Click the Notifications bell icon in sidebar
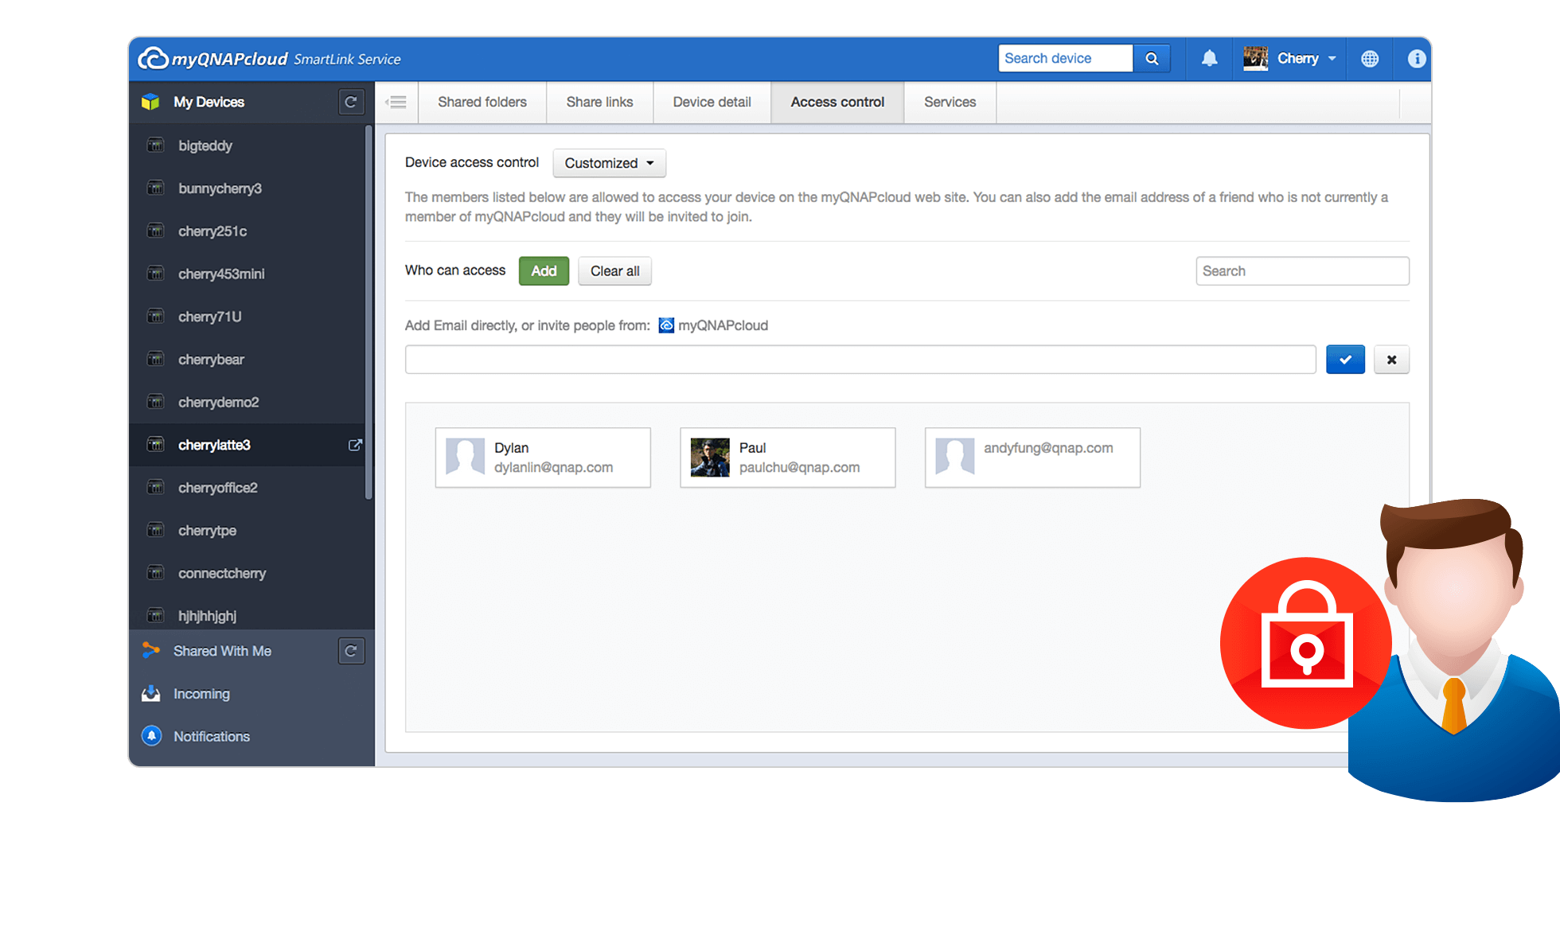This screenshot has height=931, width=1560. (x=151, y=736)
